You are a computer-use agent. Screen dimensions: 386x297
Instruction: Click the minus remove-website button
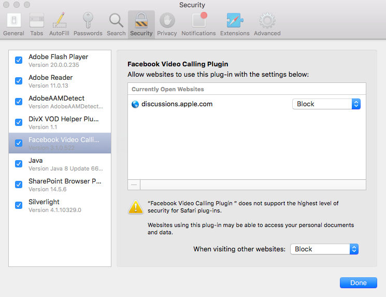(x=134, y=185)
